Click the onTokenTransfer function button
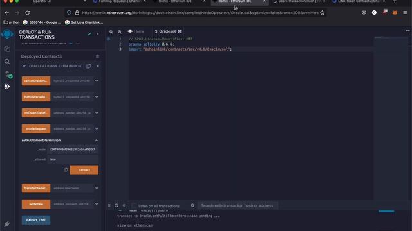The height and width of the screenshot is (231, 412). [36, 113]
